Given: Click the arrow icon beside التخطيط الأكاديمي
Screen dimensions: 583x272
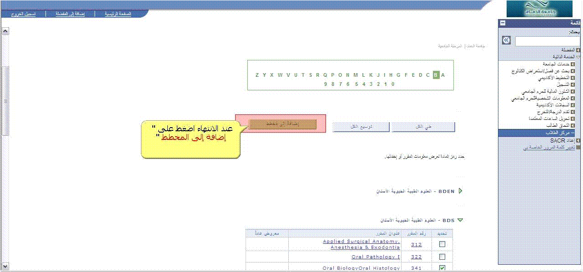Looking at the screenshot, I should [x=573, y=78].
